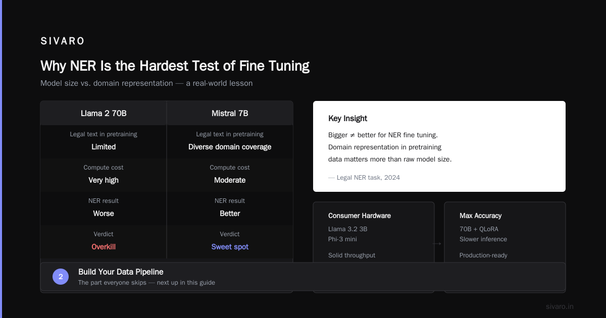The width and height of the screenshot is (606, 318).
Task: Click the 'Solid throughput' text
Action: 352,255
